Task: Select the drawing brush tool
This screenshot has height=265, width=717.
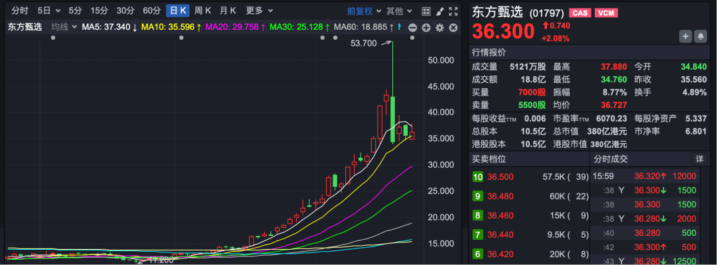Action: [x=439, y=11]
